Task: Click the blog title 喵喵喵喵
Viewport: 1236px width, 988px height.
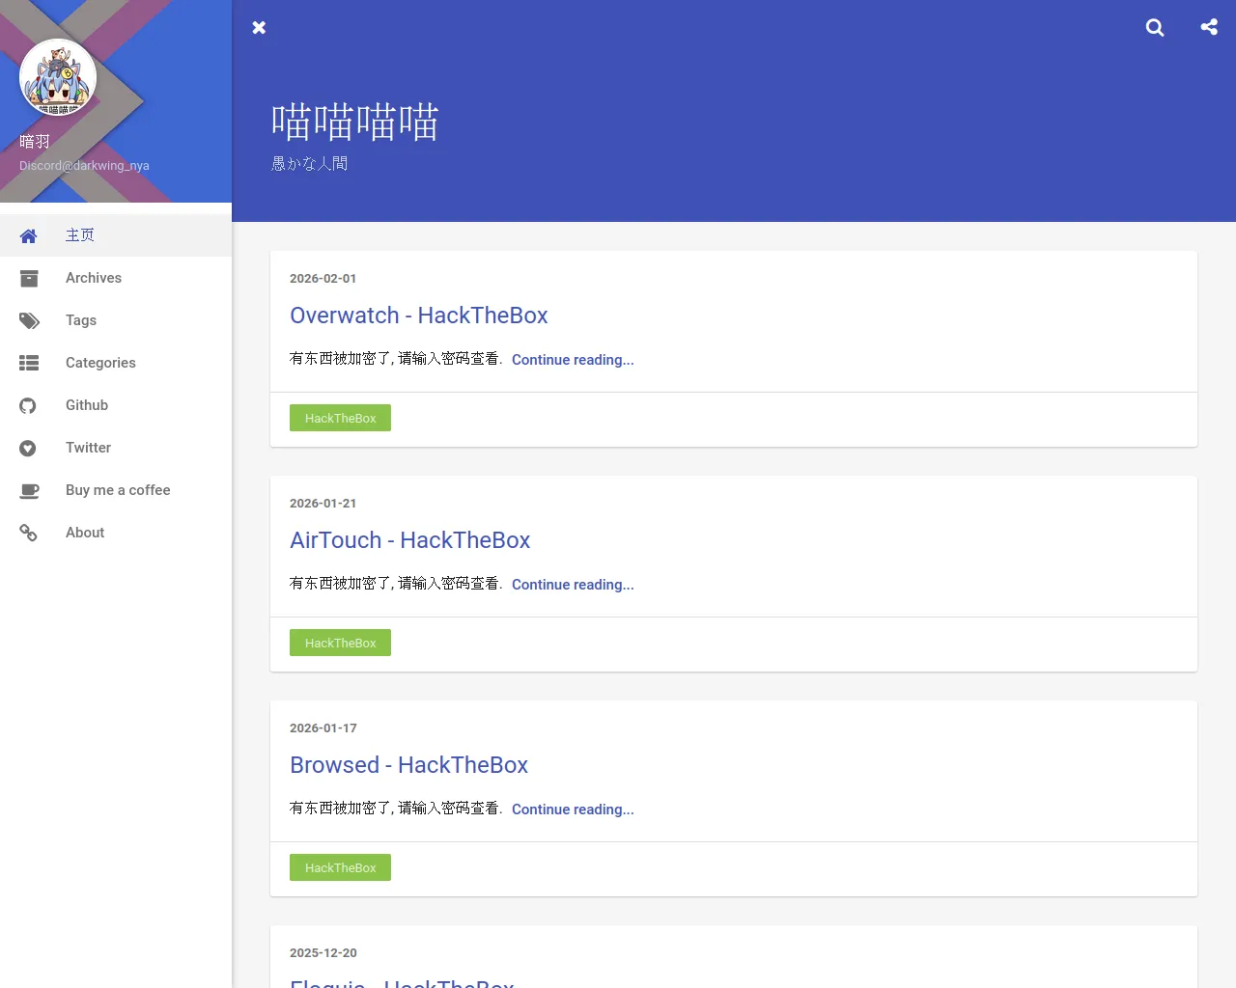Action: [355, 123]
